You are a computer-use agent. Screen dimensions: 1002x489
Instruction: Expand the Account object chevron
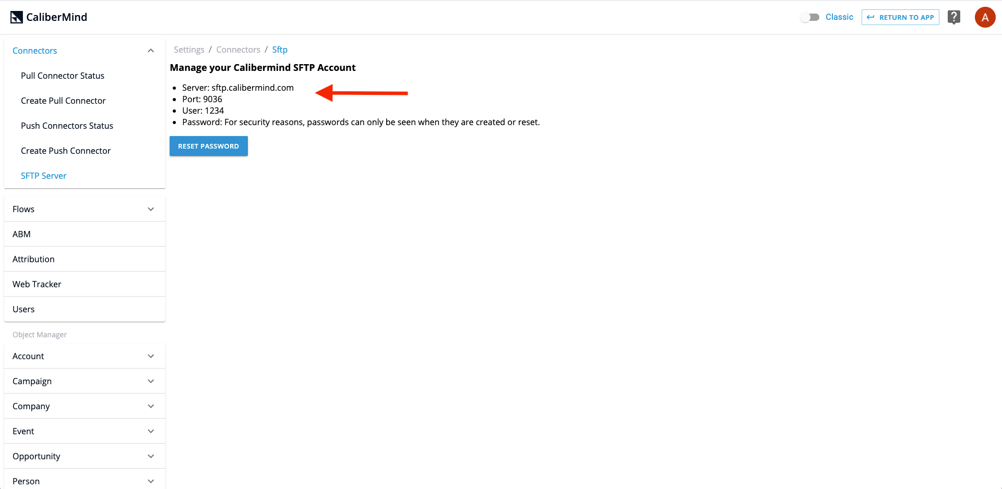click(151, 356)
